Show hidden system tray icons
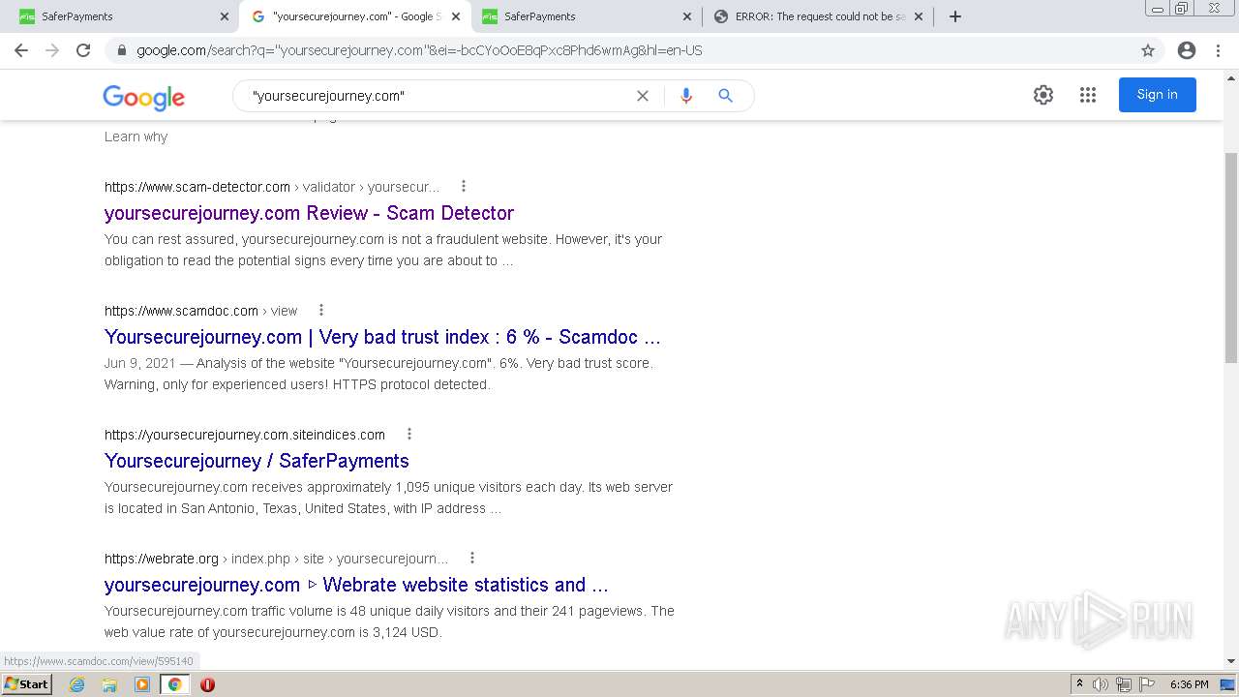1239x697 pixels. [1079, 684]
